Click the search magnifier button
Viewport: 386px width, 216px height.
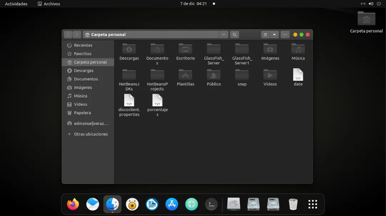point(234,35)
